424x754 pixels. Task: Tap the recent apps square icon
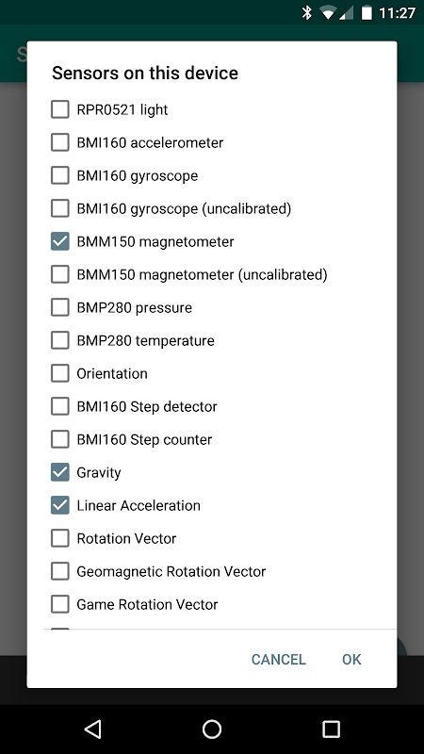click(331, 729)
